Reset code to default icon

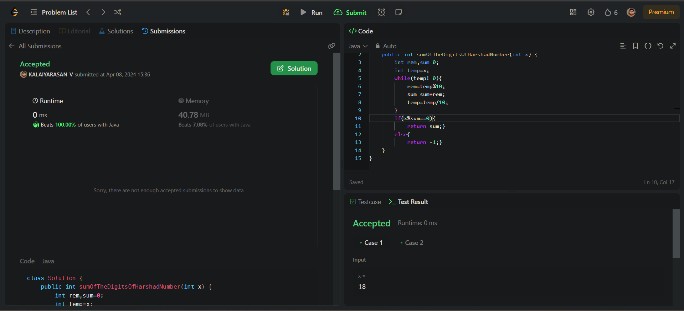pos(660,46)
